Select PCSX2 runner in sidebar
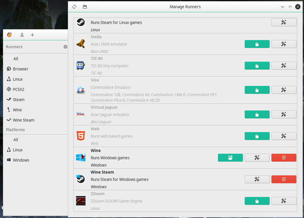The height and width of the screenshot is (218, 304). pyautogui.click(x=35, y=89)
